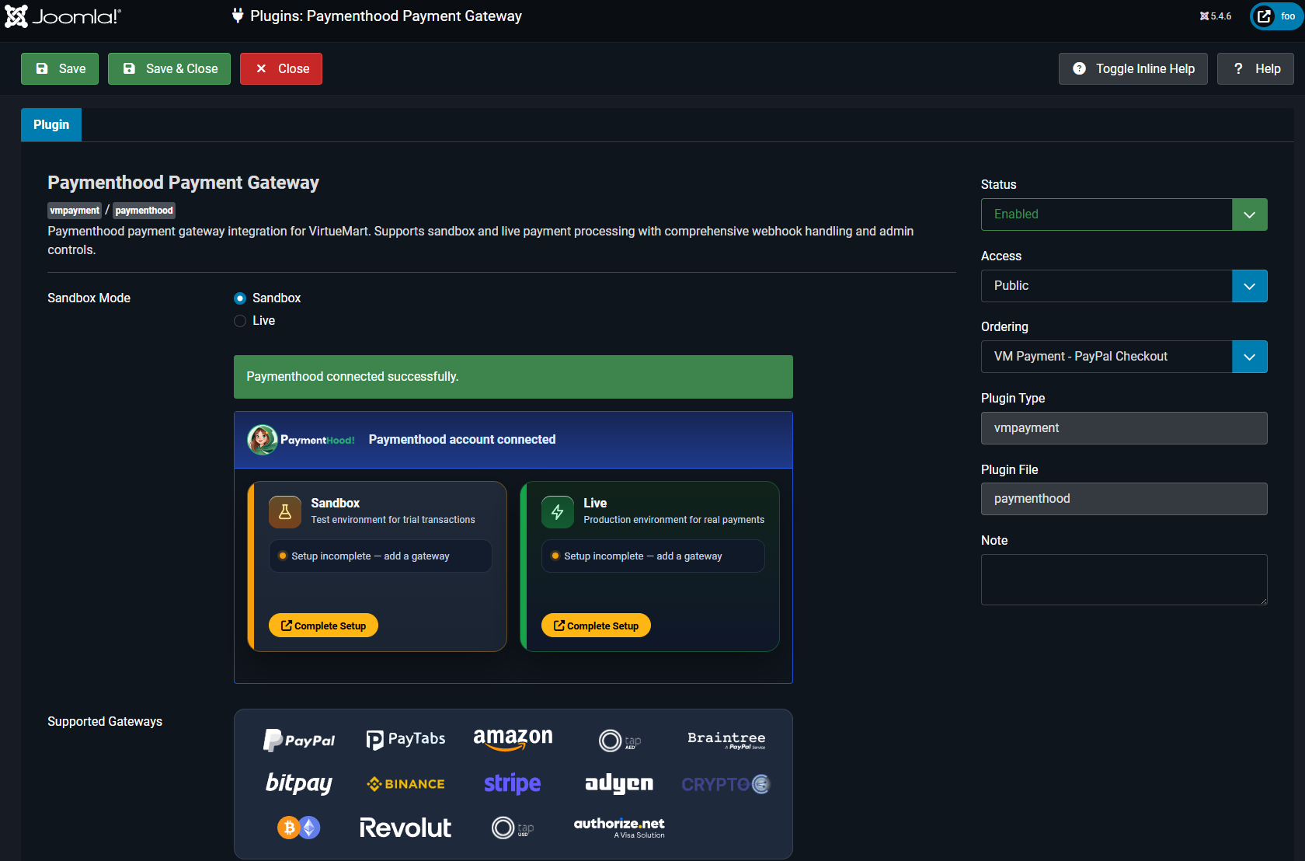The width and height of the screenshot is (1305, 861).
Task: Click the Braintree gateway logo
Action: (726, 739)
